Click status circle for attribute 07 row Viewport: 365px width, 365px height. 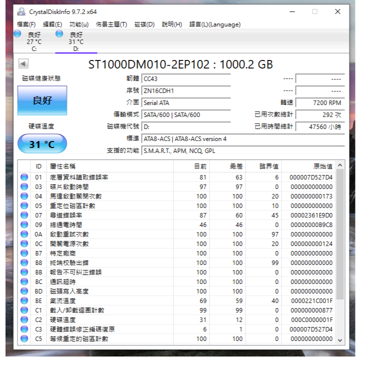(x=24, y=215)
